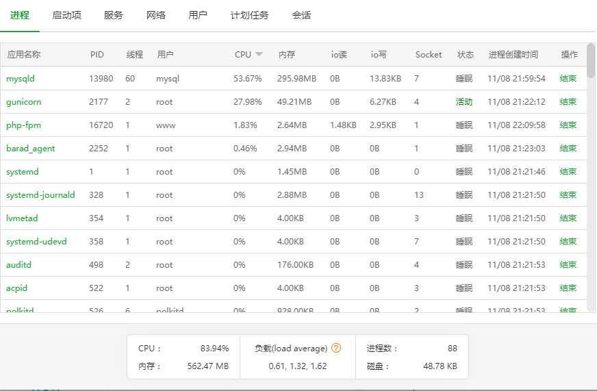Image resolution: width=597 pixels, height=391 pixels.
Task: Click the 磁盘 value 48.78 KB
Action: [440, 366]
